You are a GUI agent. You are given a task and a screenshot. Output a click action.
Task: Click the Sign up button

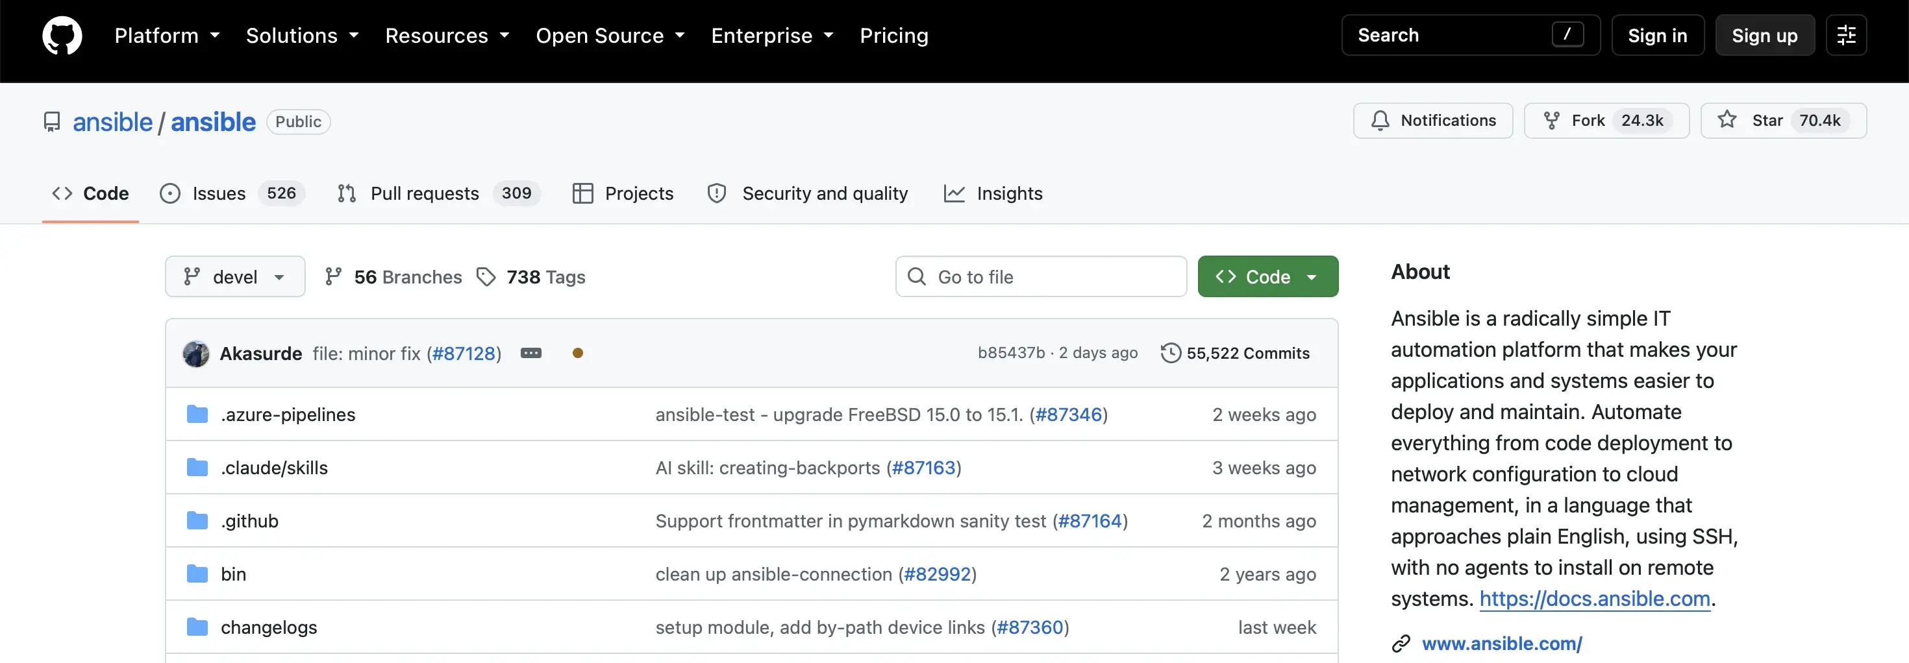[1764, 36]
